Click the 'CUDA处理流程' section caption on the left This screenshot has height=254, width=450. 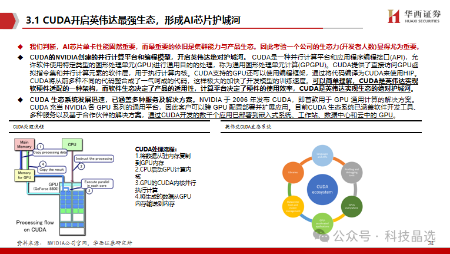28,127
